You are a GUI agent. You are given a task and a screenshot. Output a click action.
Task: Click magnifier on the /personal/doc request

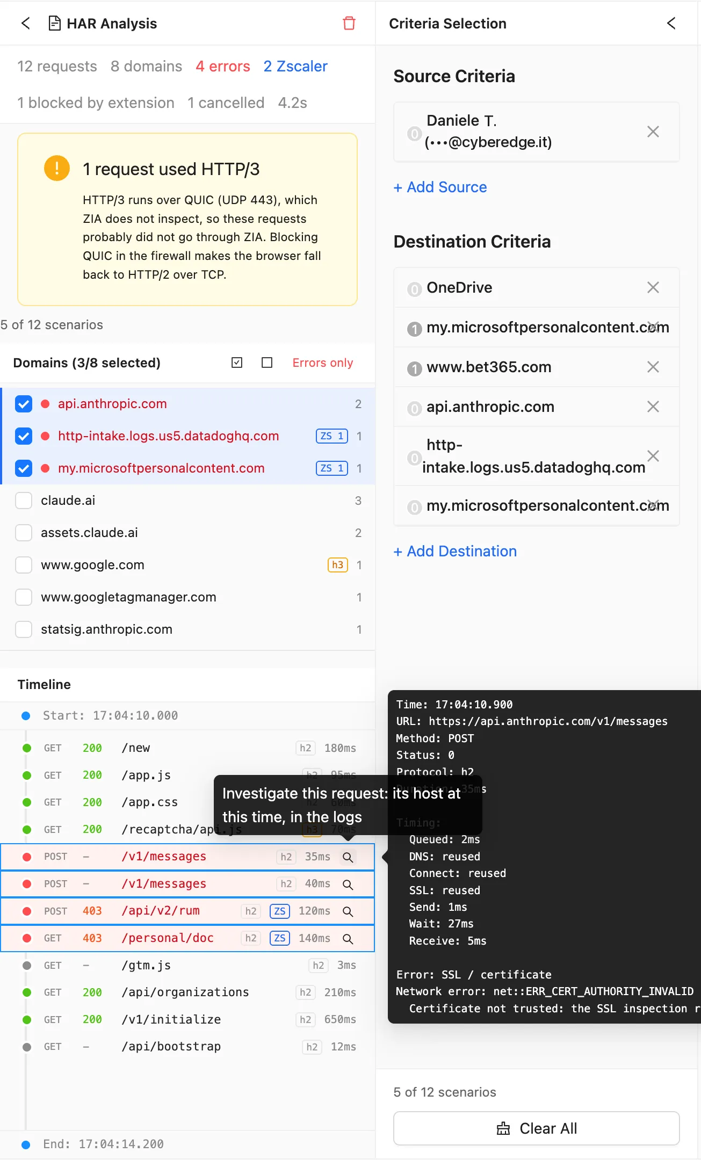pos(348,939)
